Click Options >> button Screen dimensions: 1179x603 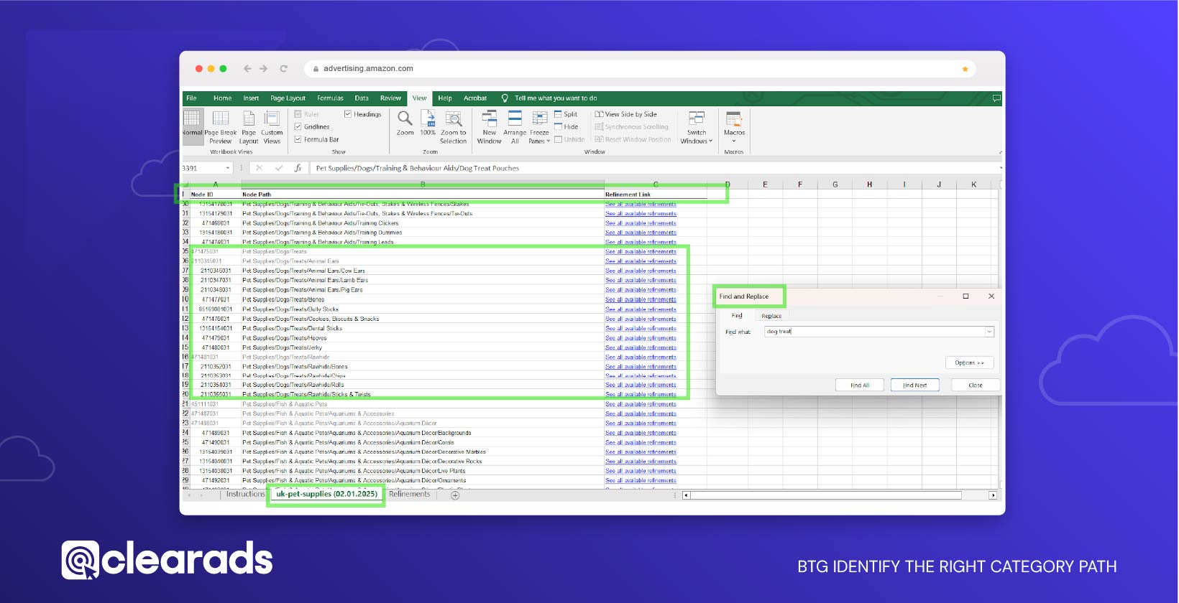(969, 363)
